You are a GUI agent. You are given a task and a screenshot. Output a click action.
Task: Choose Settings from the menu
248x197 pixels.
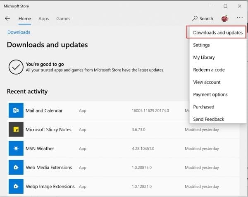[x=201, y=45]
